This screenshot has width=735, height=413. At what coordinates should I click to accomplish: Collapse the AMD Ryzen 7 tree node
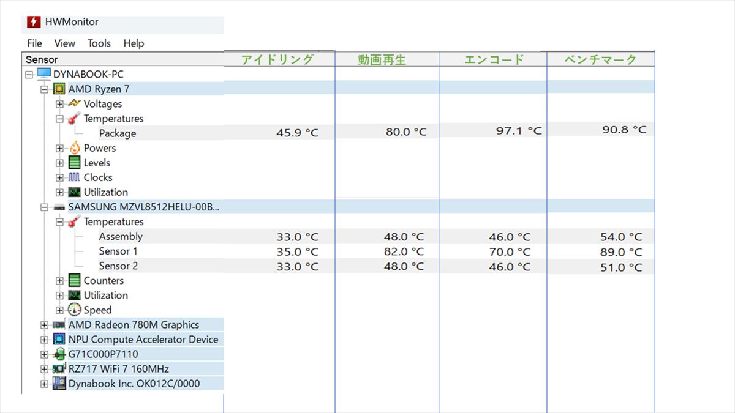click(44, 89)
